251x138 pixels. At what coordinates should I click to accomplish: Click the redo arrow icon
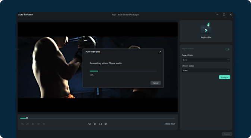tap(28, 124)
